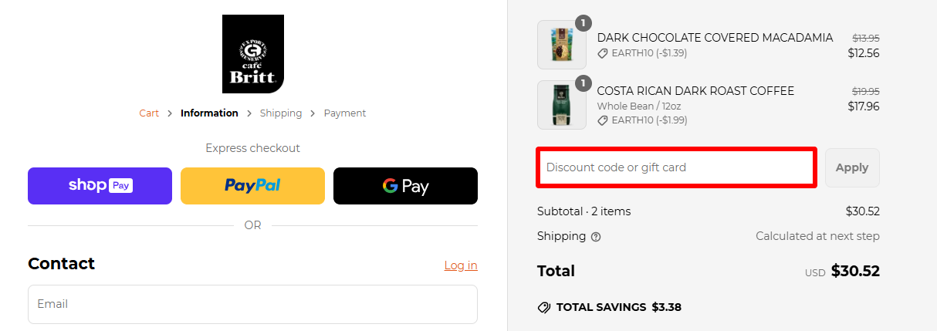Viewport: 937px width, 331px height.
Task: Click the Total Savings tag icon
Action: [x=544, y=307]
